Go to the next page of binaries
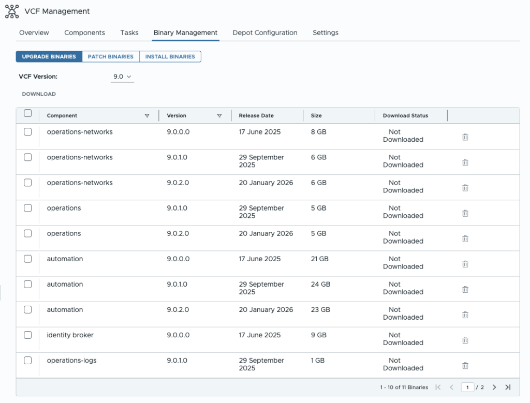Viewport: 530px width, 403px height. [x=494, y=387]
